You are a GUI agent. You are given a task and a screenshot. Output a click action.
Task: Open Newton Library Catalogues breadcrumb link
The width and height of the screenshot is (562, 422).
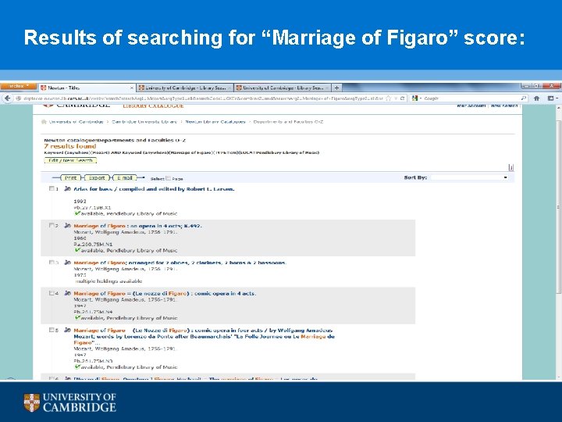point(215,122)
